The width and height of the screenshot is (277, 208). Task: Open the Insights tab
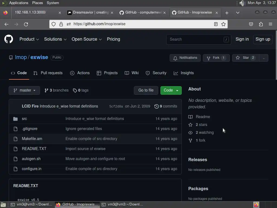pyautogui.click(x=184, y=73)
